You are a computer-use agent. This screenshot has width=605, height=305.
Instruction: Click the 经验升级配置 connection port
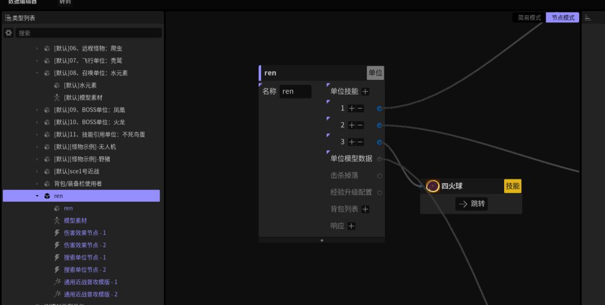[379, 193]
